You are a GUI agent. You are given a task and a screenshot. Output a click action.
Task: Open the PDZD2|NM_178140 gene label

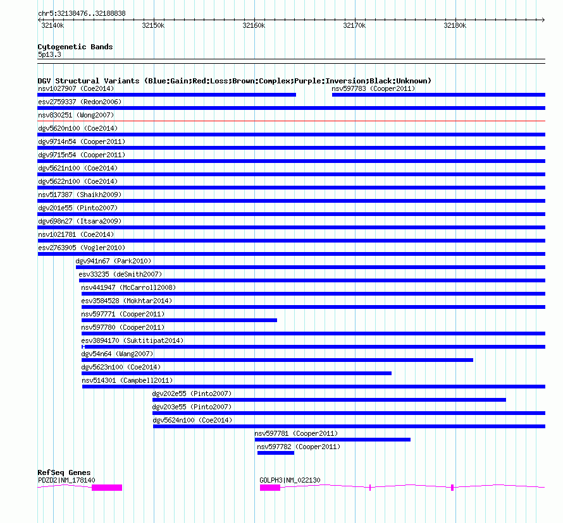66,480
